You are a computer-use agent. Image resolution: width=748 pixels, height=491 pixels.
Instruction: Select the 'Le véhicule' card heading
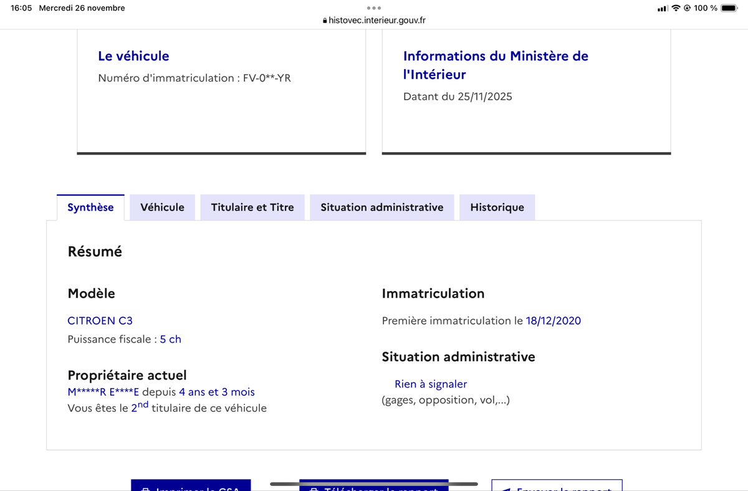coord(133,56)
